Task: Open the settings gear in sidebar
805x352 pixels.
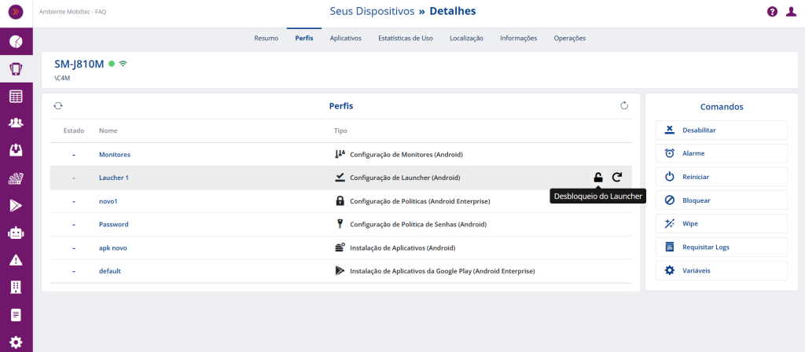Action: (x=16, y=342)
